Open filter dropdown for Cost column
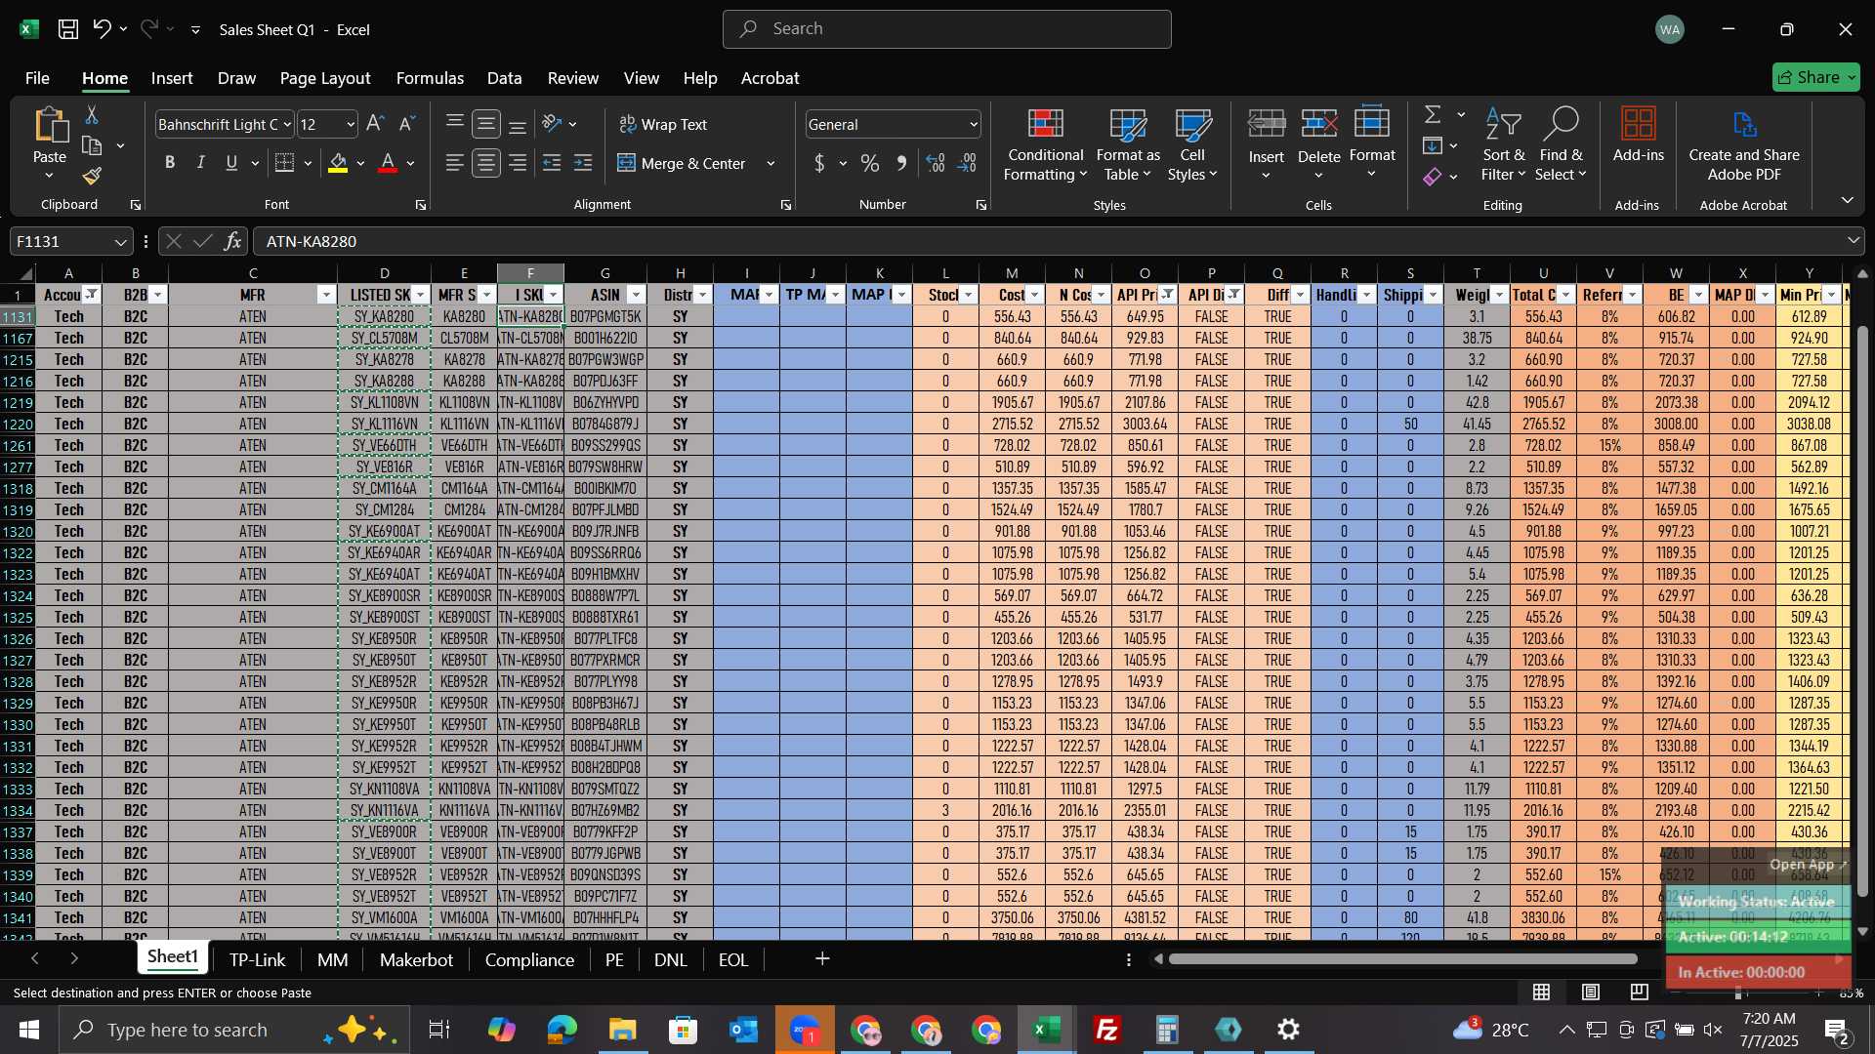Image resolution: width=1875 pixels, height=1054 pixels. [x=1035, y=295]
